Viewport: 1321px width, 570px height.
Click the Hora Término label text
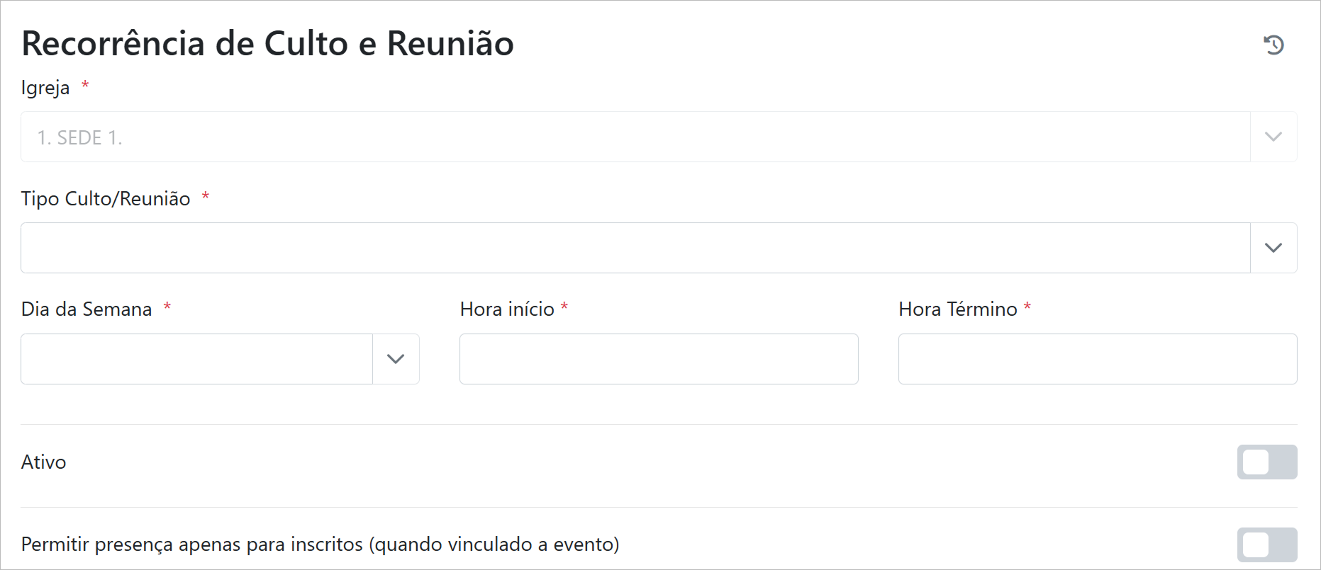(957, 309)
